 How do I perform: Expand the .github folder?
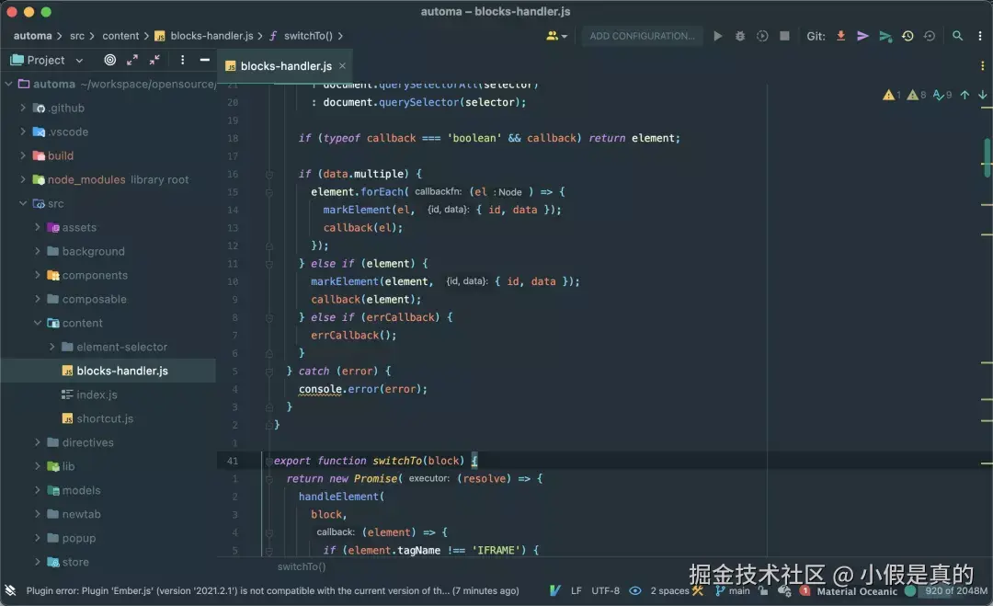[x=23, y=108]
